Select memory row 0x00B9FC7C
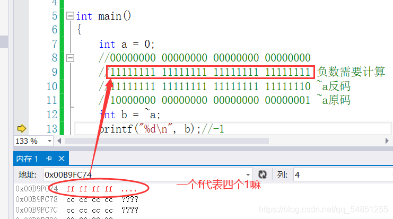393x219 pixels. pos(77,210)
